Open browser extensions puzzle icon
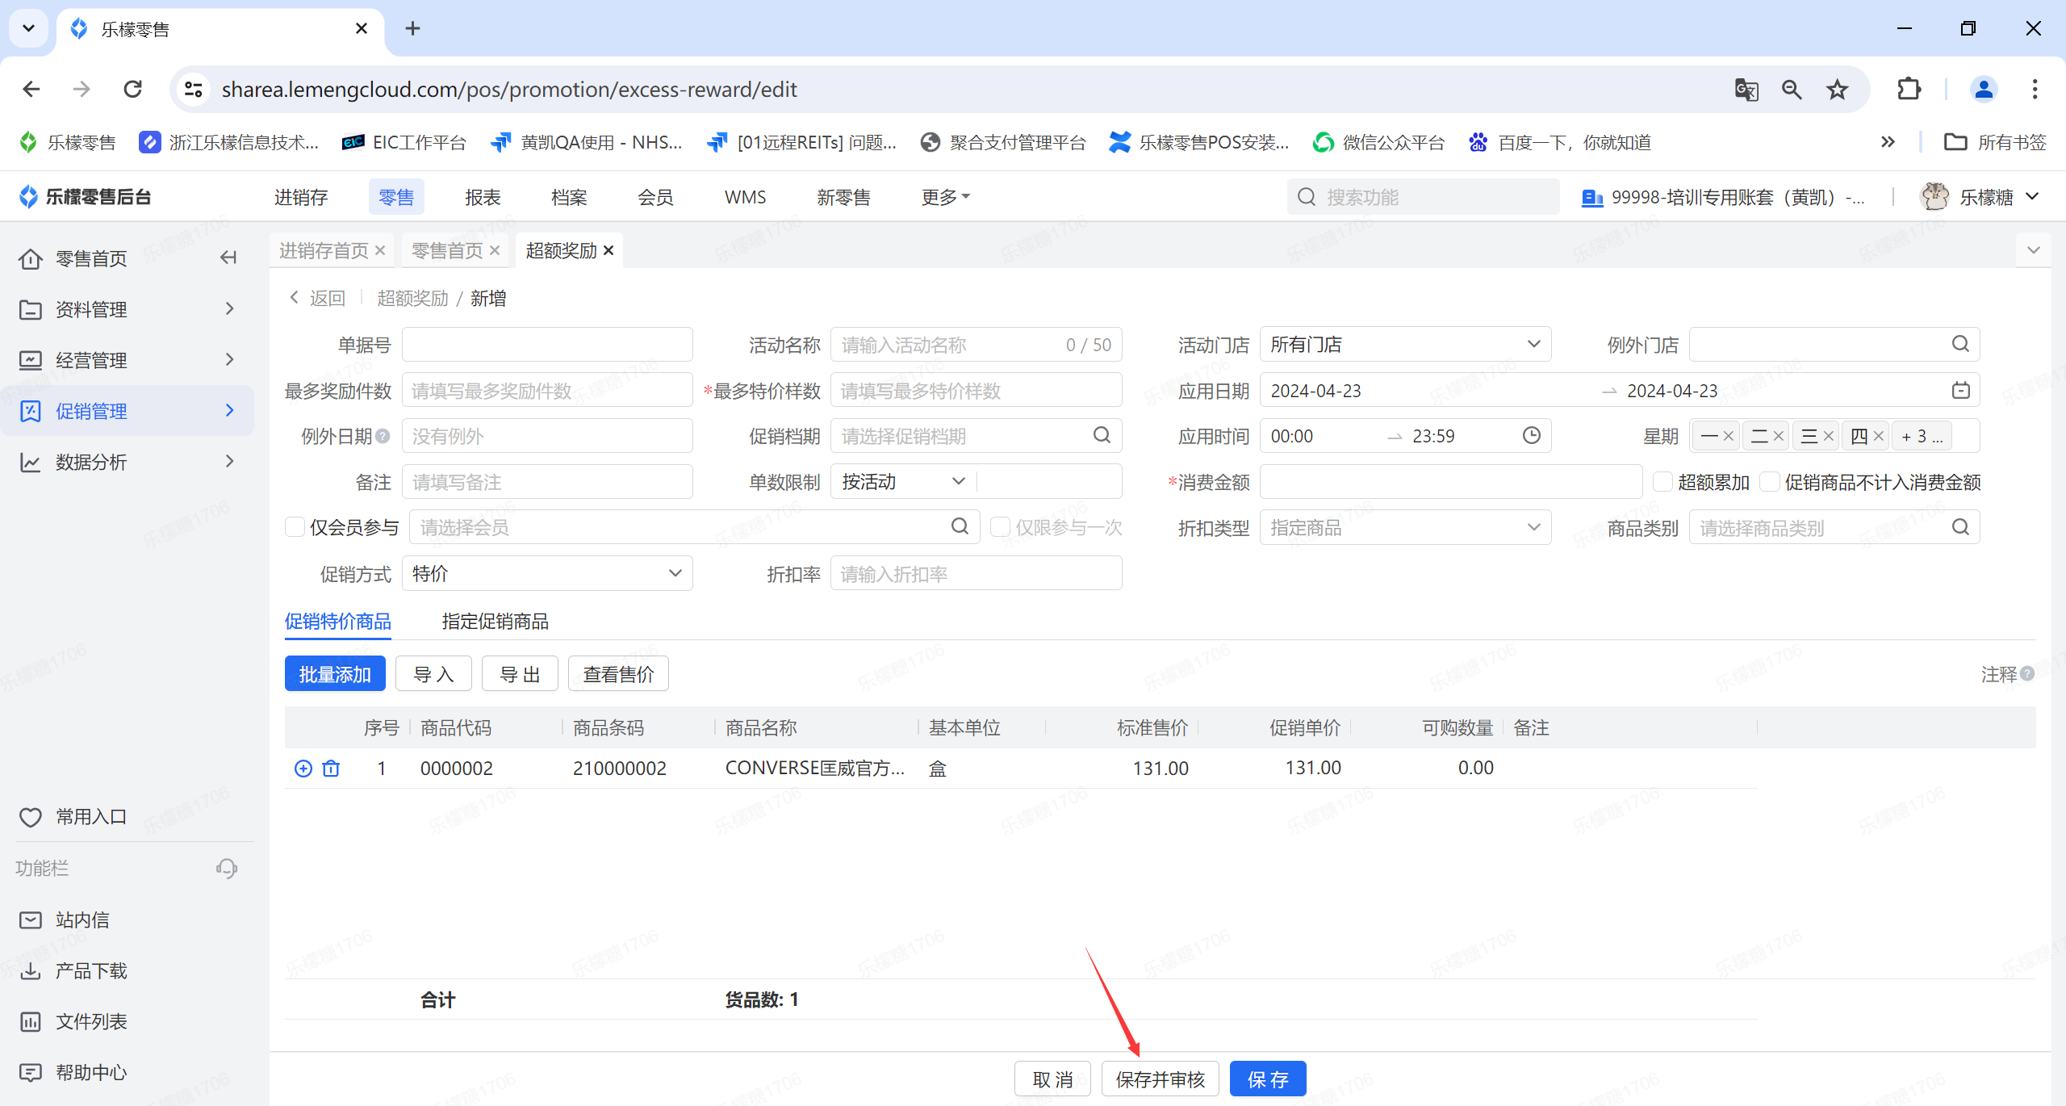The width and height of the screenshot is (2066, 1106). click(1909, 90)
